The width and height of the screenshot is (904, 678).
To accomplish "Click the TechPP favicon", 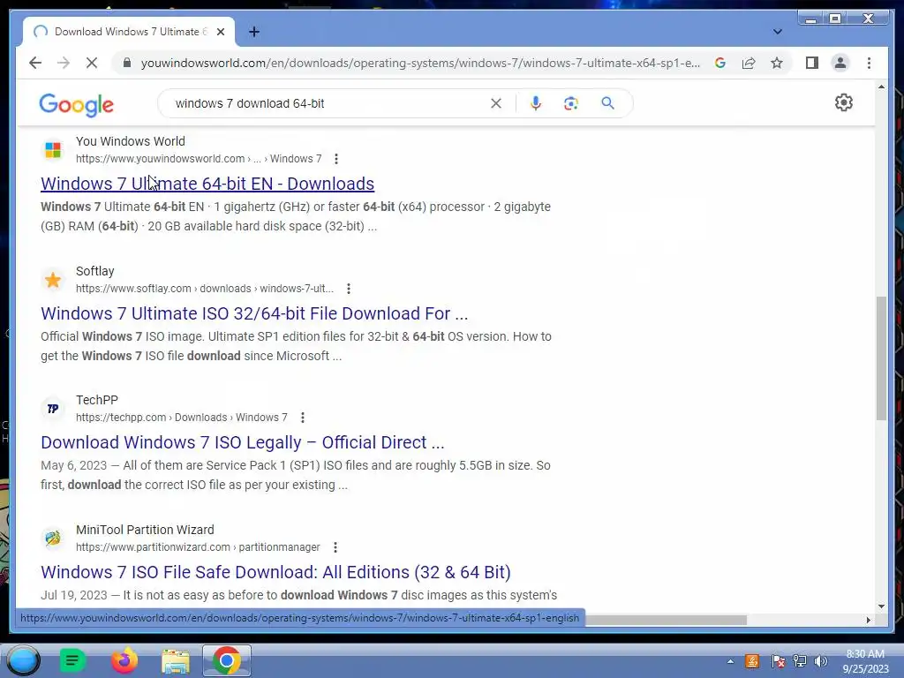I will 53,409.
